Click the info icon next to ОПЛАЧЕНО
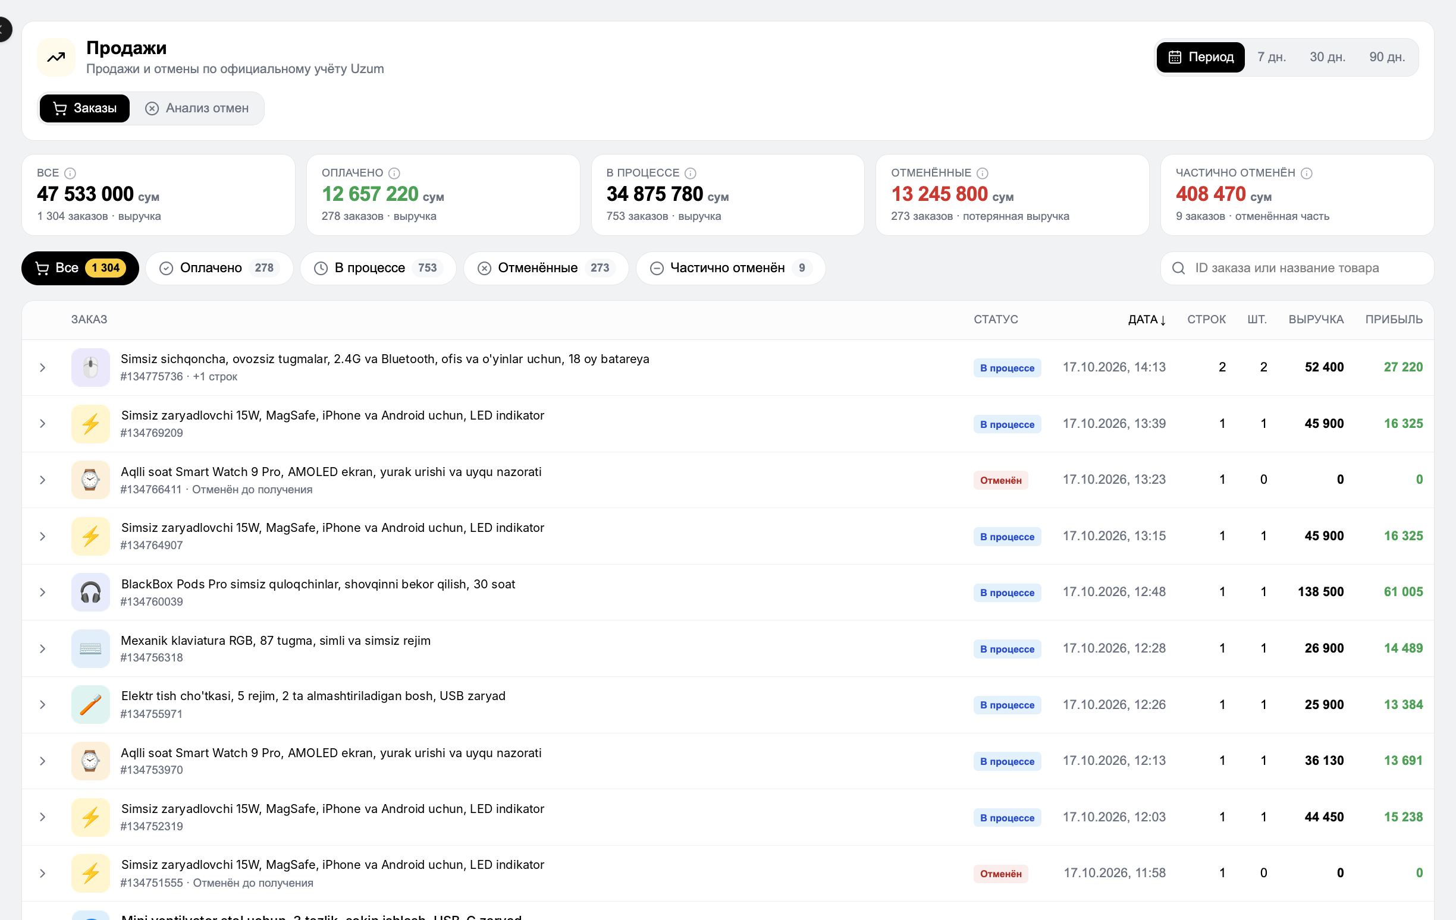 [x=394, y=174]
